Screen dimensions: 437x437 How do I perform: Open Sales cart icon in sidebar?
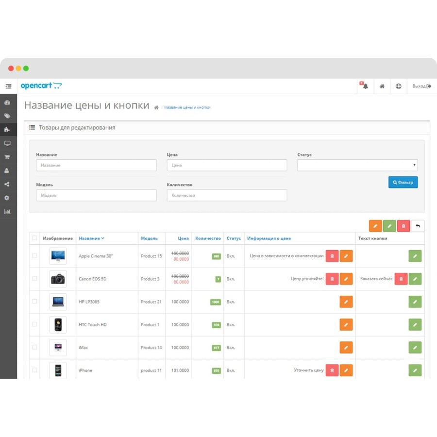[7, 157]
